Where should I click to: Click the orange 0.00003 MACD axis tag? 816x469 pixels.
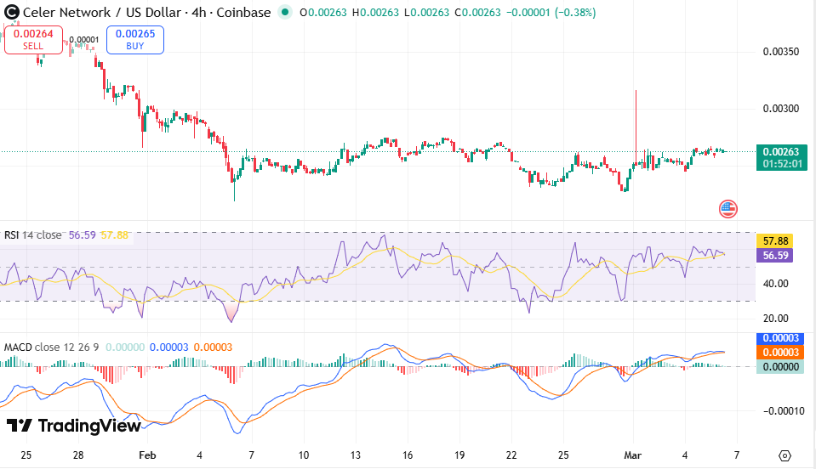tap(780, 352)
